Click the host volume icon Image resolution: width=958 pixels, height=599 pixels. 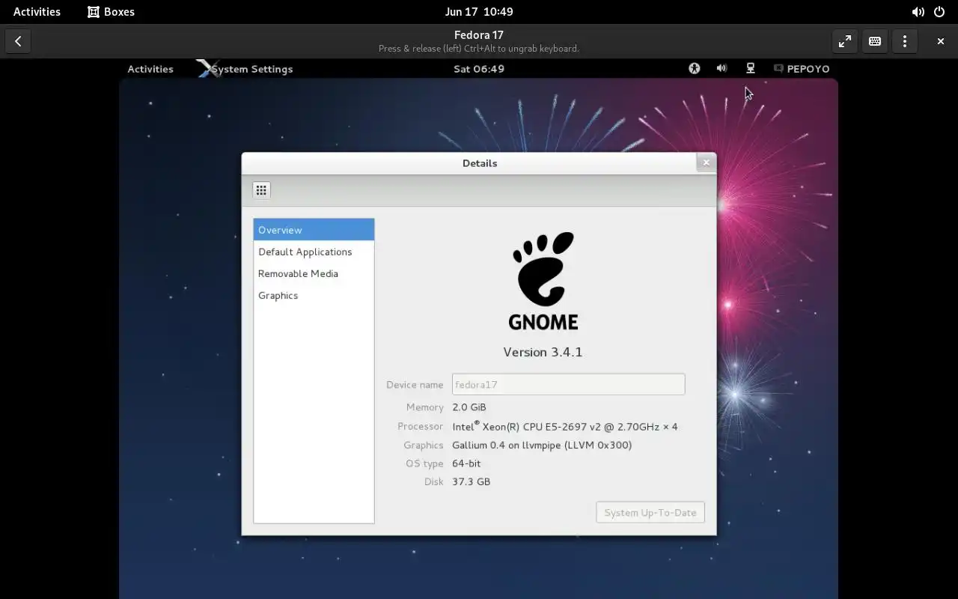[918, 12]
